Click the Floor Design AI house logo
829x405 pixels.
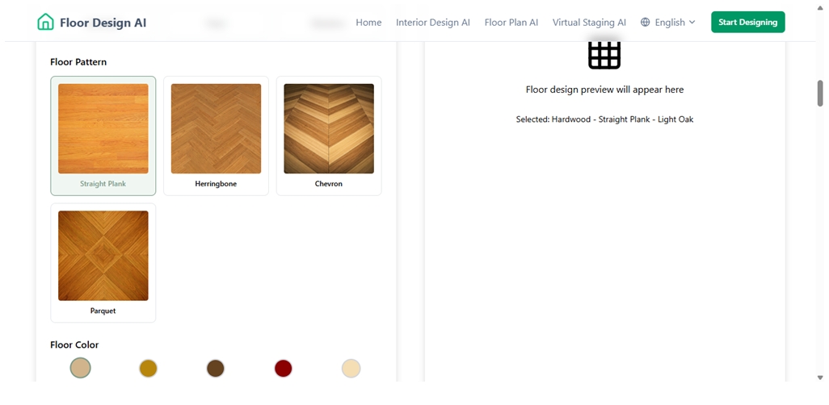tap(46, 23)
